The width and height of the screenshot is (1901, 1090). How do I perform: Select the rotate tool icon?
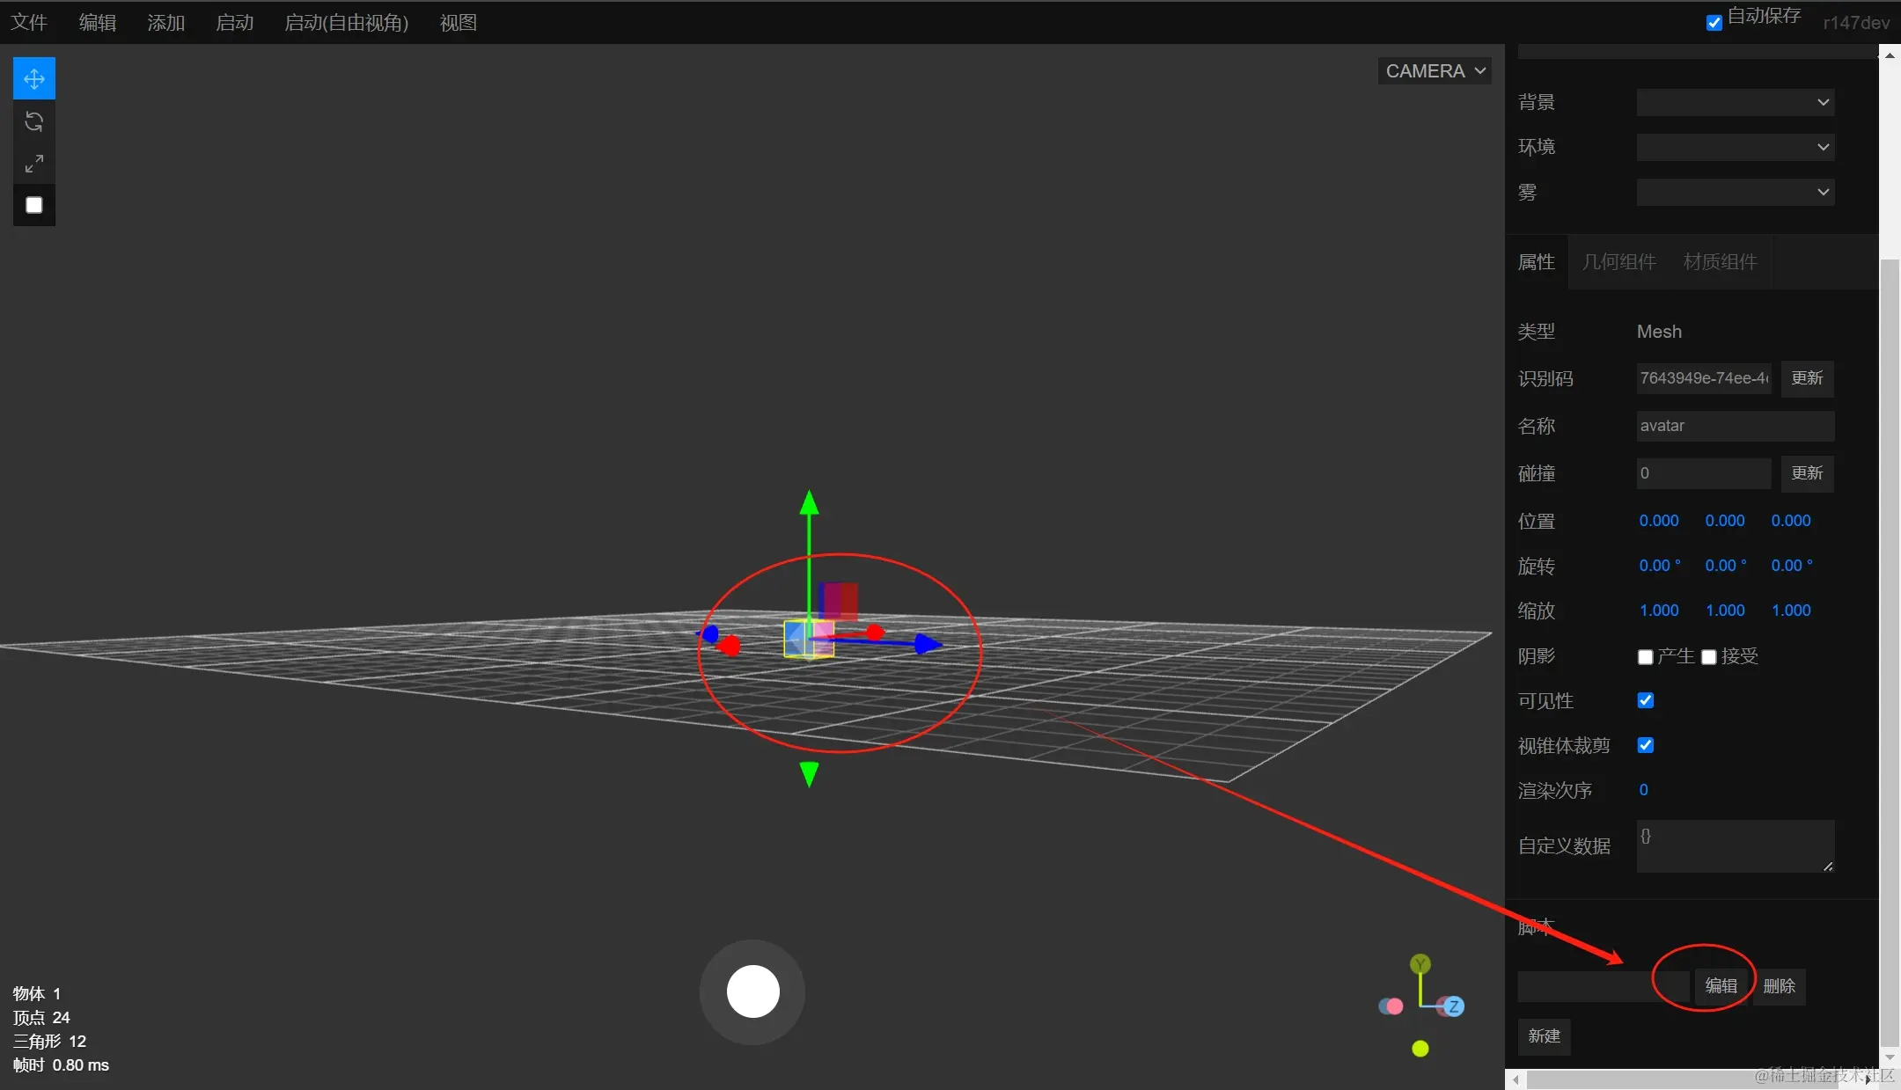(34, 121)
